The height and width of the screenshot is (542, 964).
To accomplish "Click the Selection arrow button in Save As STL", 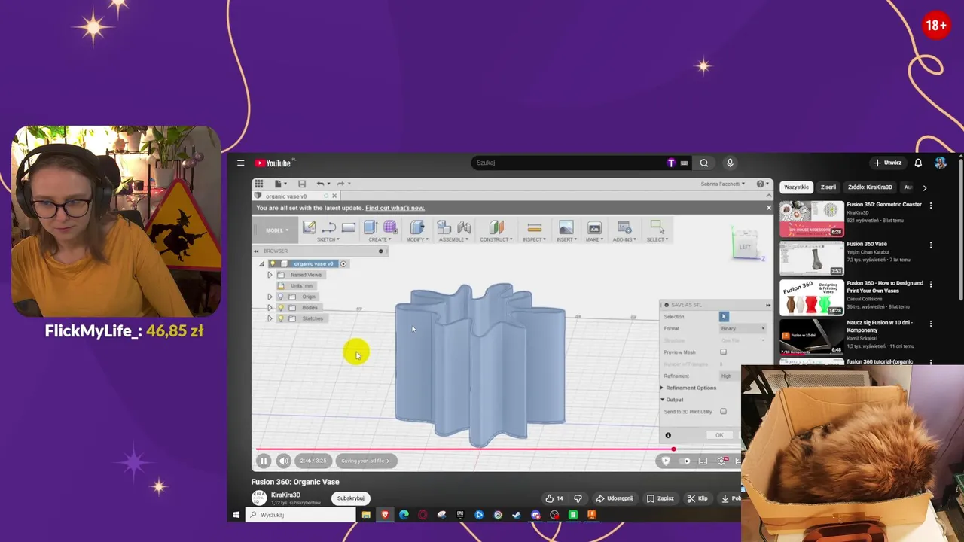I will 724,317.
